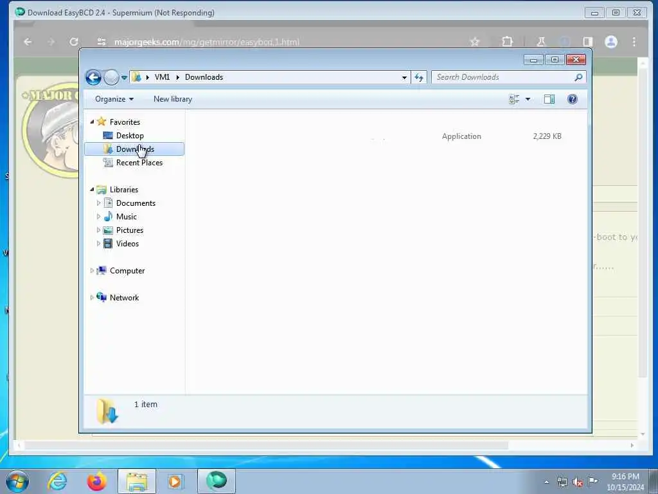Click the 2,229 KB size value

(547, 136)
